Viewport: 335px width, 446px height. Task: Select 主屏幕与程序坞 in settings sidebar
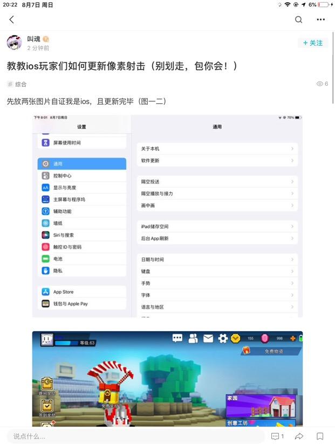82,199
